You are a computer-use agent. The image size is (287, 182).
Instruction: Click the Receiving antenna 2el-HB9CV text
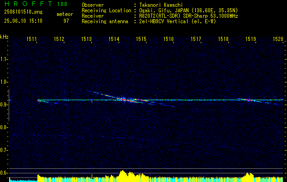coord(177,21)
